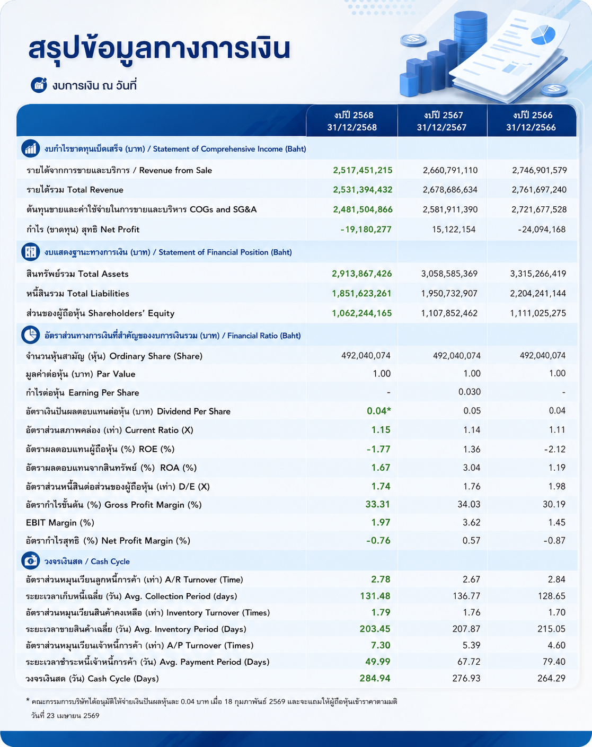Click the Statement of Financial Position section icon

pos(31,252)
